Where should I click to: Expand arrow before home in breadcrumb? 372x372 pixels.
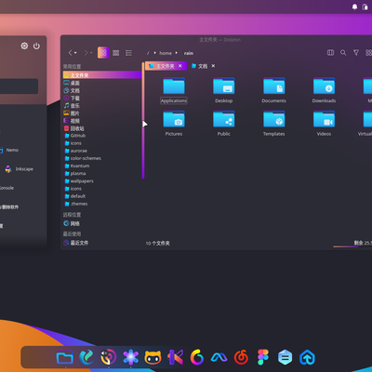tap(154, 53)
